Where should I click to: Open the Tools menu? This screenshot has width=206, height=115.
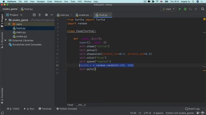(x=73, y=2)
